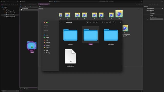
Task: Click the Xcode Run play button
Action: tap(17, 2)
